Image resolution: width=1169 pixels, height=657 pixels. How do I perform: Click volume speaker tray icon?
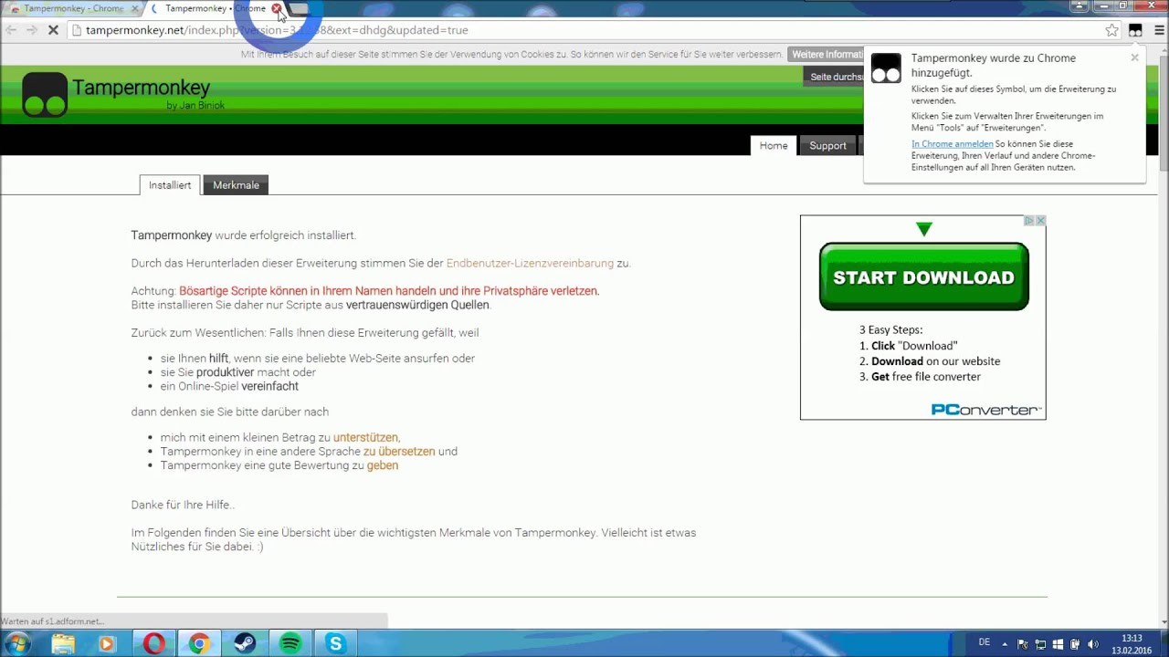coord(1093,644)
